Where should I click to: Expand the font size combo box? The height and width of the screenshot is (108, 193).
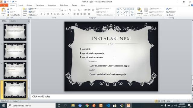60,10
